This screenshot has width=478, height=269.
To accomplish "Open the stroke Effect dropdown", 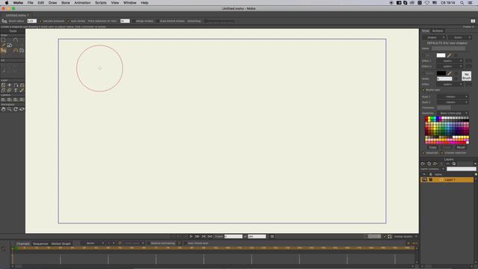I will coord(450,84).
